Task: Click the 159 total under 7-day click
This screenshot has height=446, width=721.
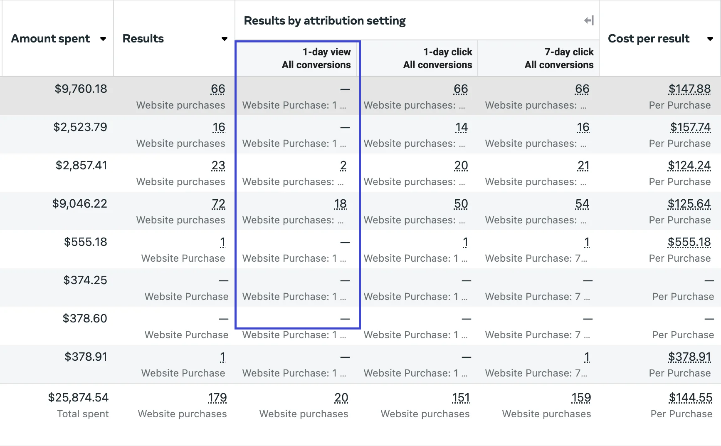Action: pos(582,398)
